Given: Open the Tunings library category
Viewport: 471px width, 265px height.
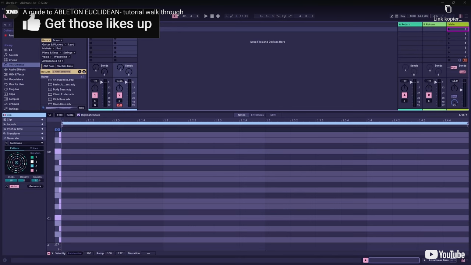Looking at the screenshot, I should click(x=14, y=109).
